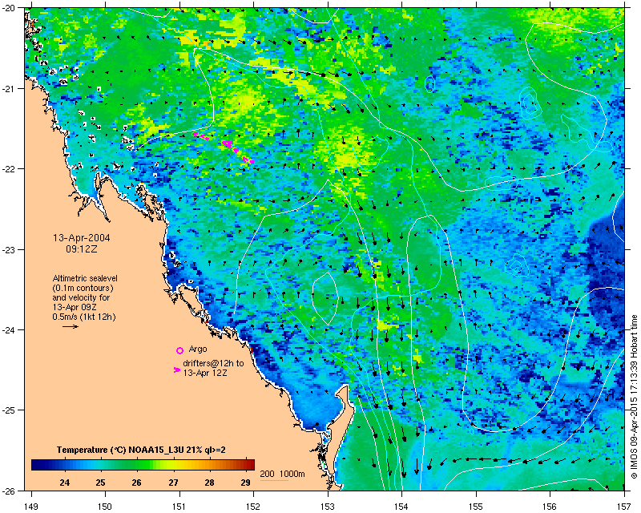
Task: Click the '-26' latitude axis label
Action: click(9, 490)
